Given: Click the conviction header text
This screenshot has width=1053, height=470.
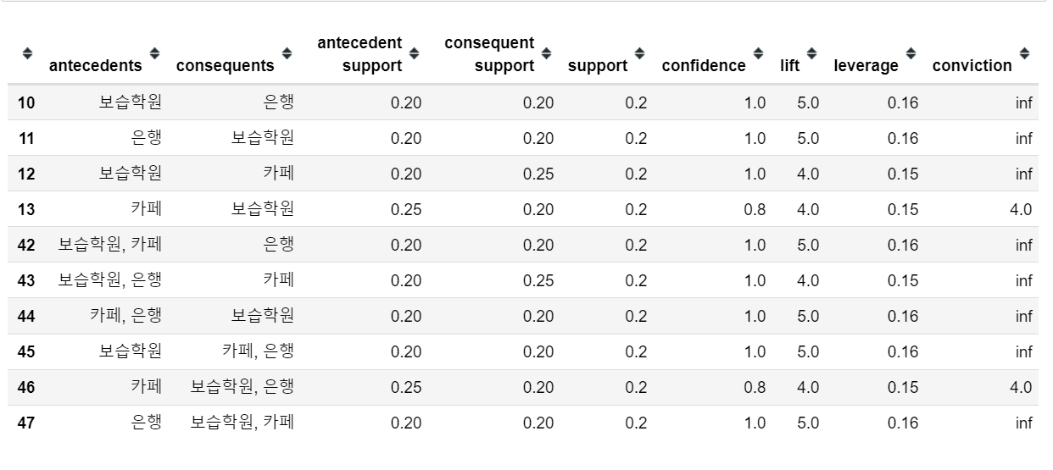Looking at the screenshot, I should [x=972, y=66].
